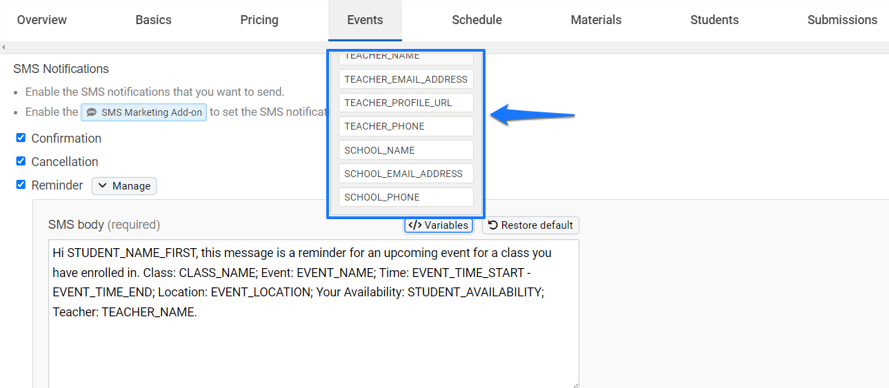Click SCHOOL_PHONE in the variables popup
This screenshot has height=388, width=889.
[x=406, y=197]
